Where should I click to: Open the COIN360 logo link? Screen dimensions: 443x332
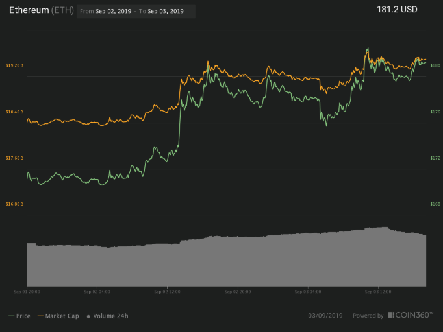(x=411, y=315)
